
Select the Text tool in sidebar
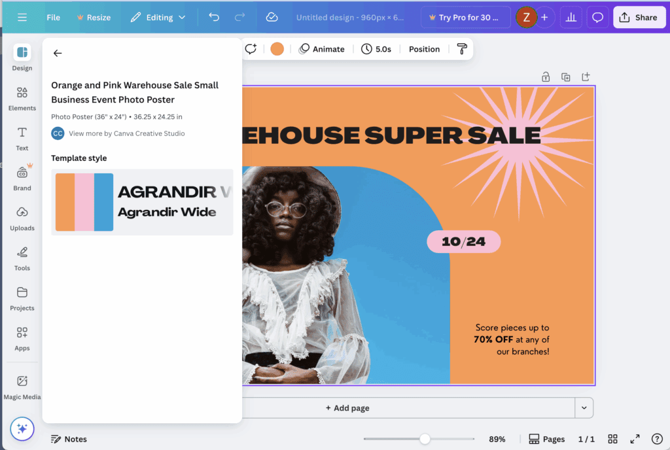(x=22, y=139)
